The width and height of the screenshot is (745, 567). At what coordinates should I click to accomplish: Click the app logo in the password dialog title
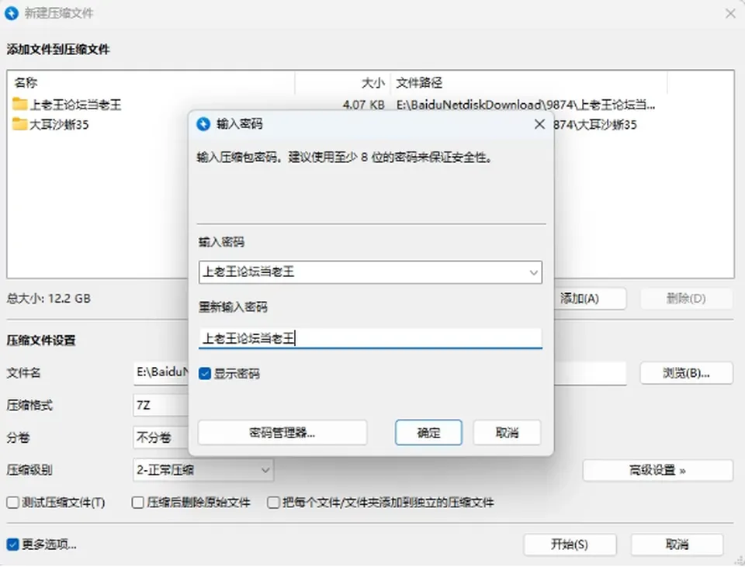coord(203,124)
